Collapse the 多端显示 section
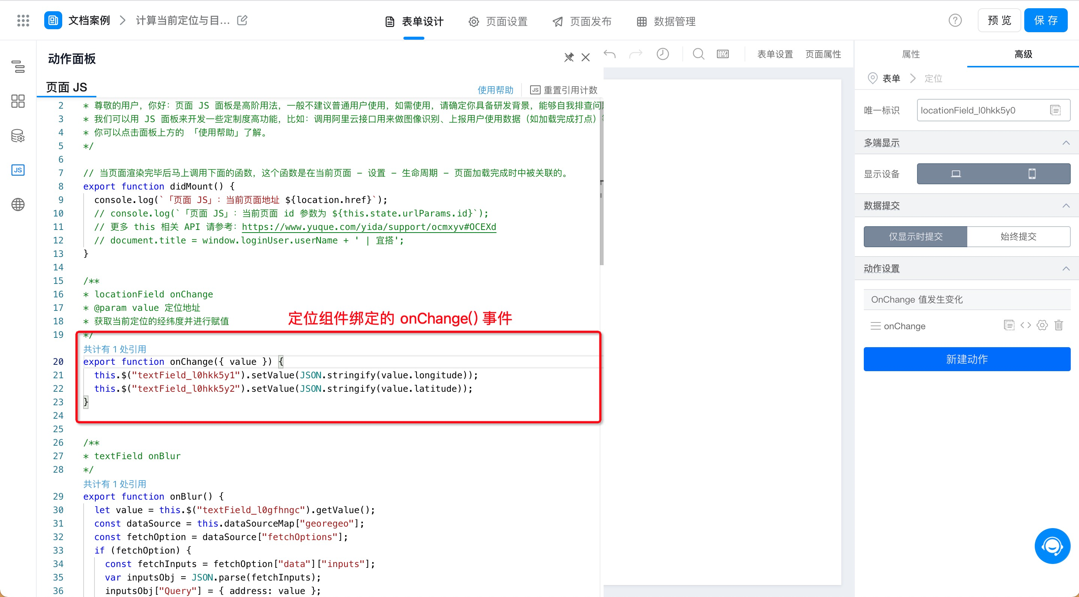The height and width of the screenshot is (597, 1079). [x=1066, y=143]
